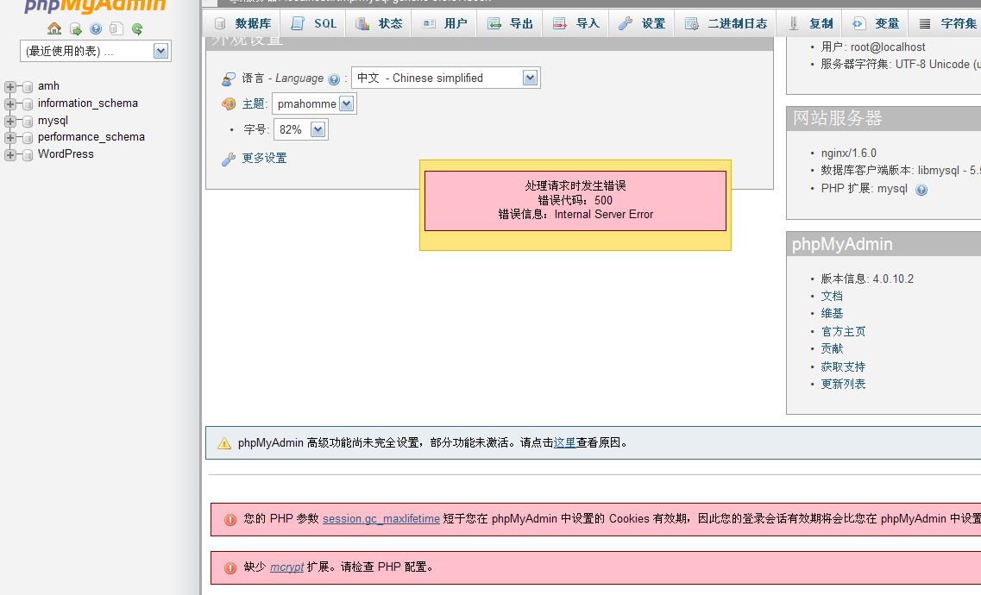Expand the mysql database tree node
This screenshot has height=595, width=981.
[10, 121]
